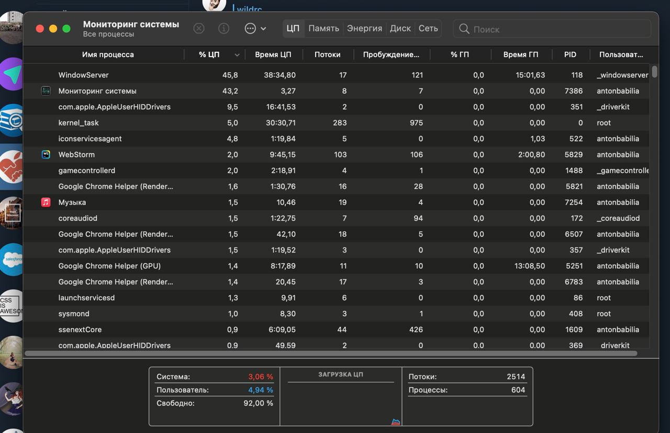Open the Salesforce cloud icon in sidebar

coord(12,259)
